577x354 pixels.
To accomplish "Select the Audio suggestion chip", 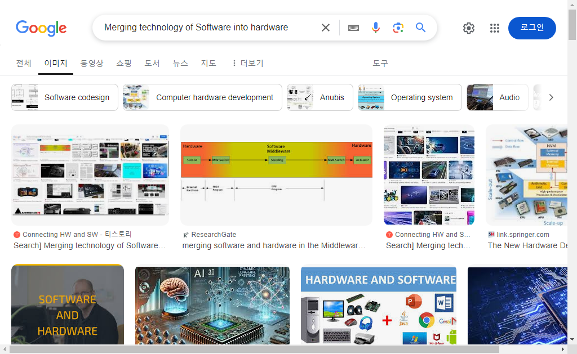I will pos(497,97).
